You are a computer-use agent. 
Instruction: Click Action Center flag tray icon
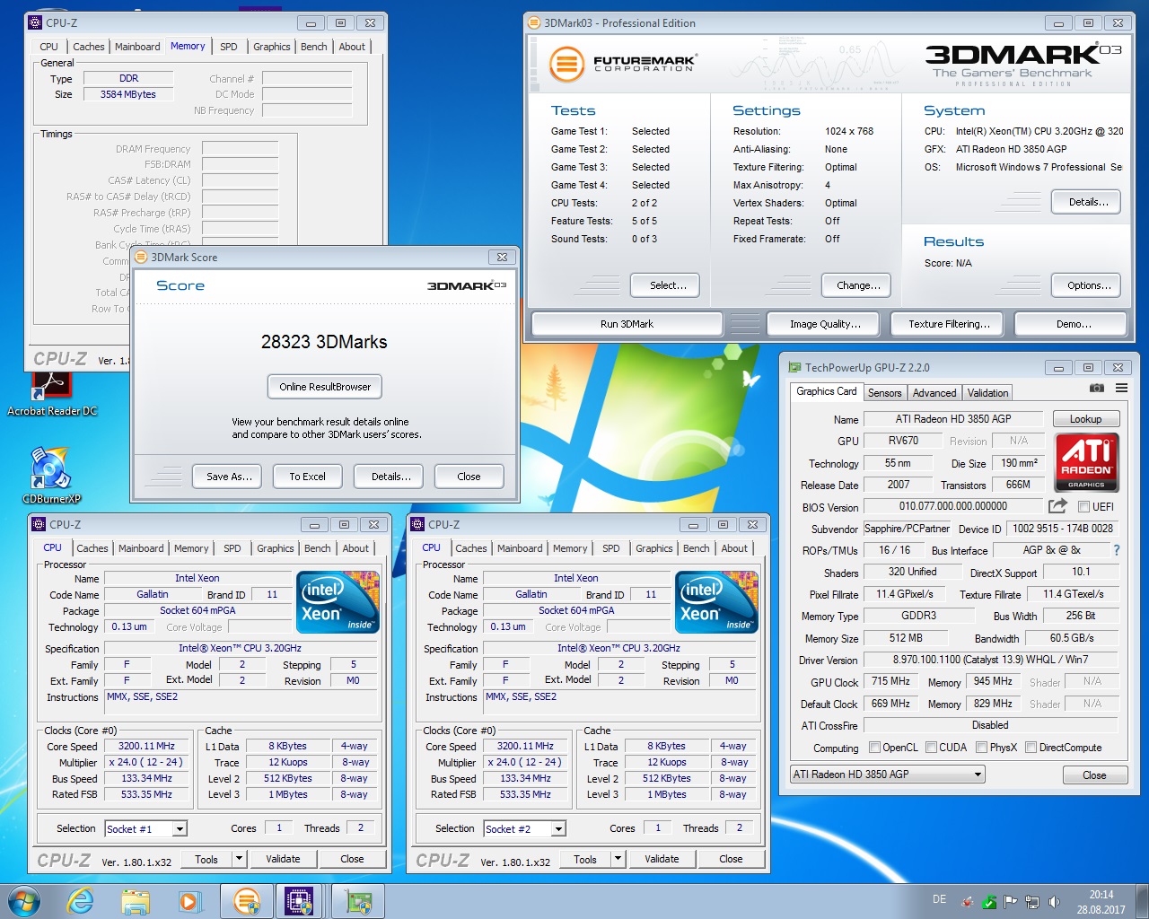tap(1011, 902)
